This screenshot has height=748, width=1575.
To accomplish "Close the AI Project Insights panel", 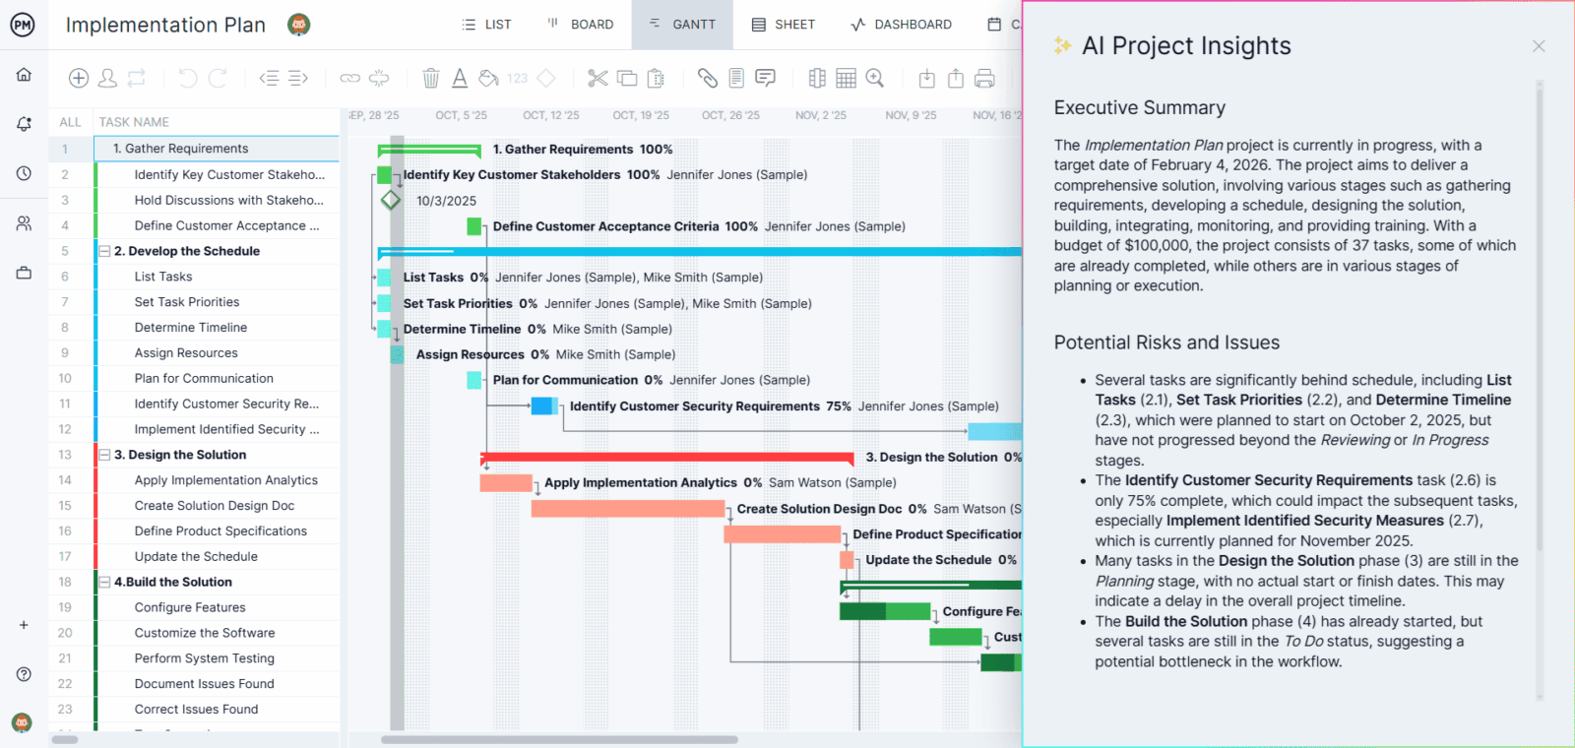I will click(x=1539, y=46).
